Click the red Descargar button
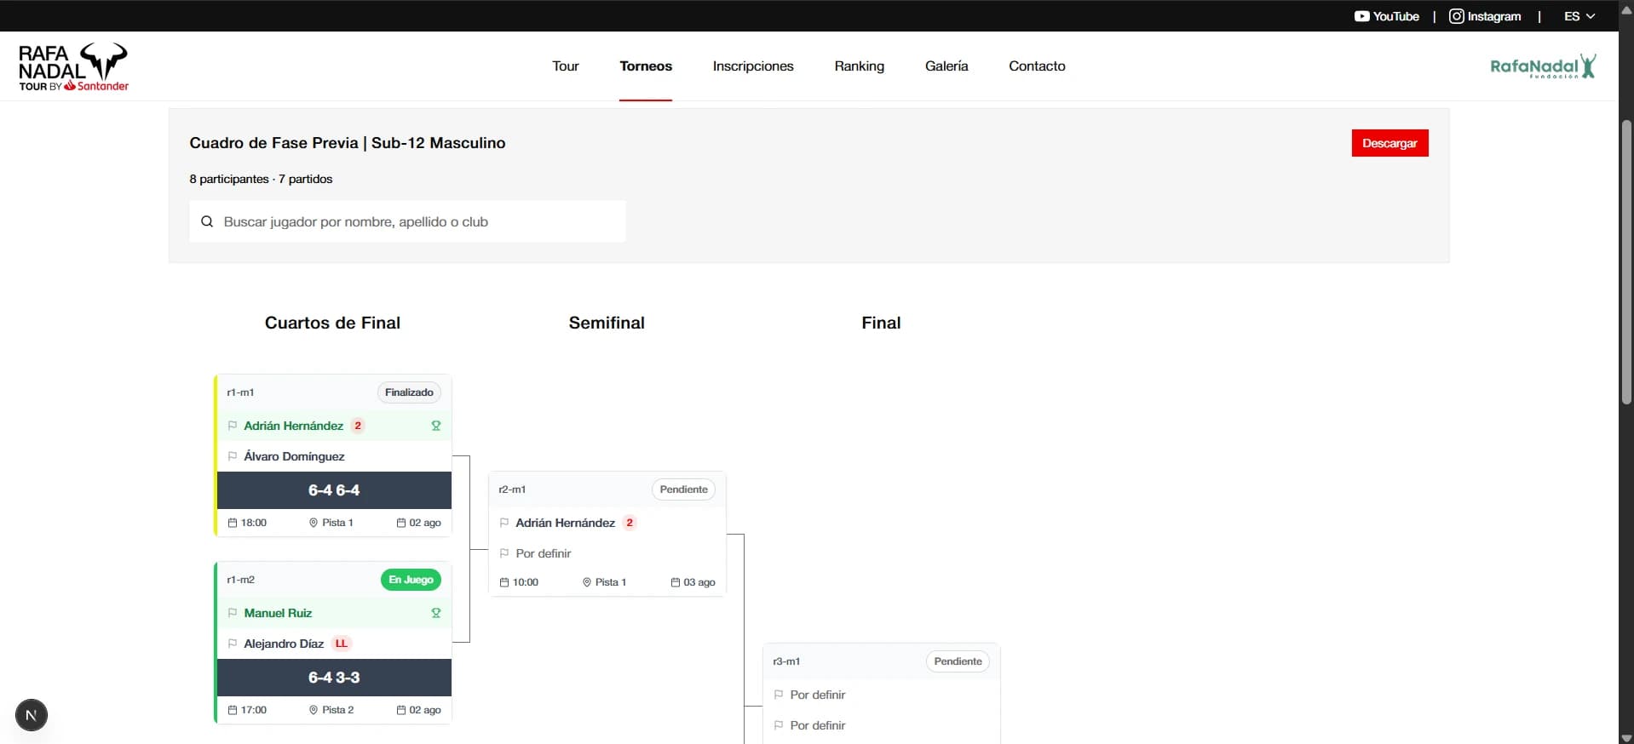Screen dimensions: 1634x744 tap(1389, 143)
